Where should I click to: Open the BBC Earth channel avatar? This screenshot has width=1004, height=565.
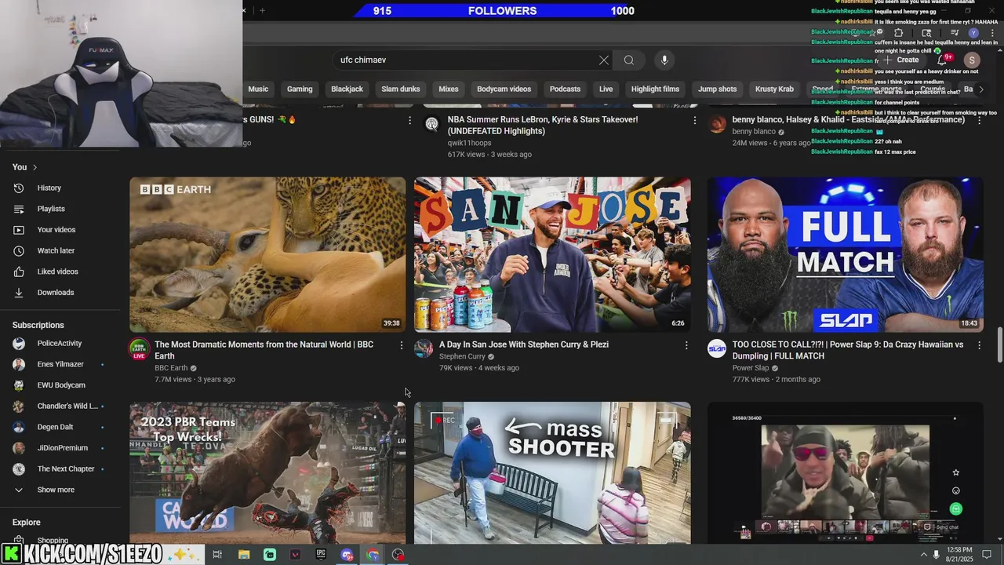139,349
